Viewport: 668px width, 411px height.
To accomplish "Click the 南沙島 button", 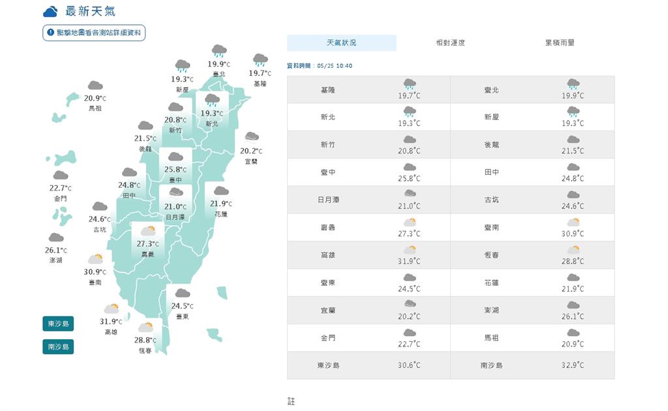I will [58, 346].
